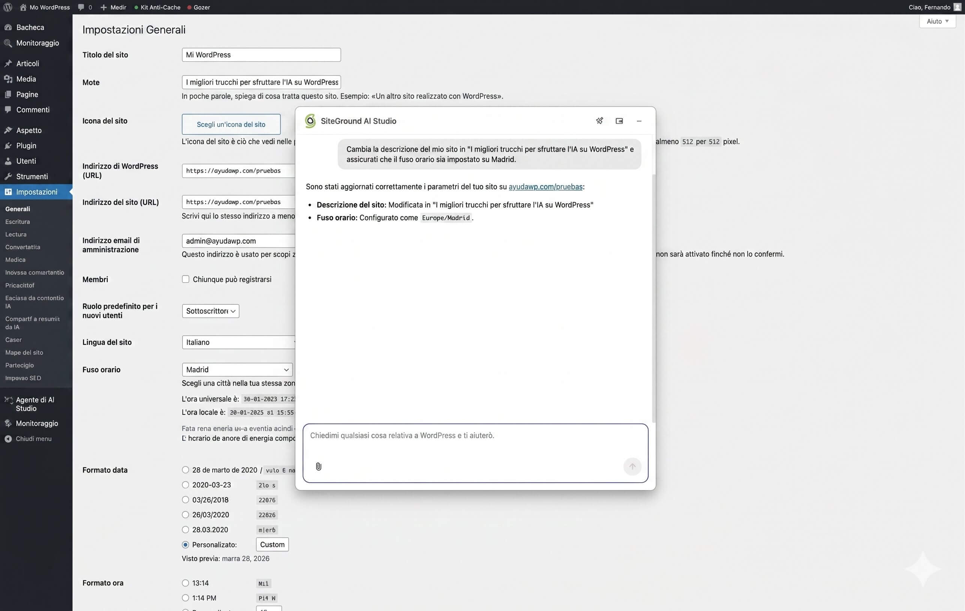Open ayudawp.com/pruebas link in chat
The height and width of the screenshot is (611, 965).
click(x=545, y=186)
